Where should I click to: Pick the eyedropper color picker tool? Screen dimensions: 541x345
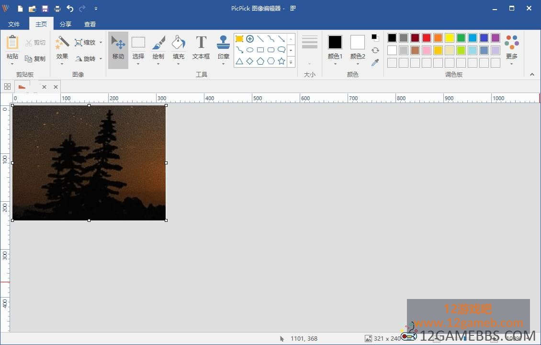coord(375,62)
